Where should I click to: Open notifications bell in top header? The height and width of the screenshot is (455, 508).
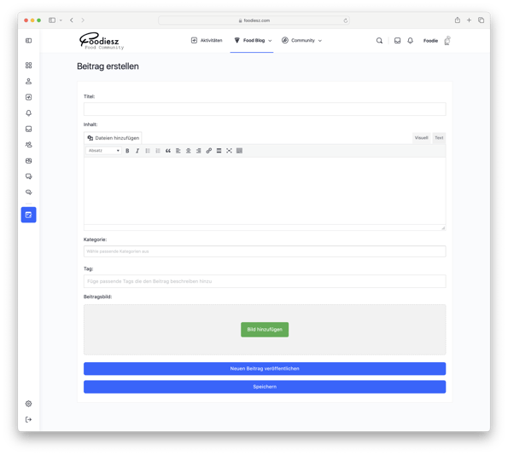(x=410, y=41)
